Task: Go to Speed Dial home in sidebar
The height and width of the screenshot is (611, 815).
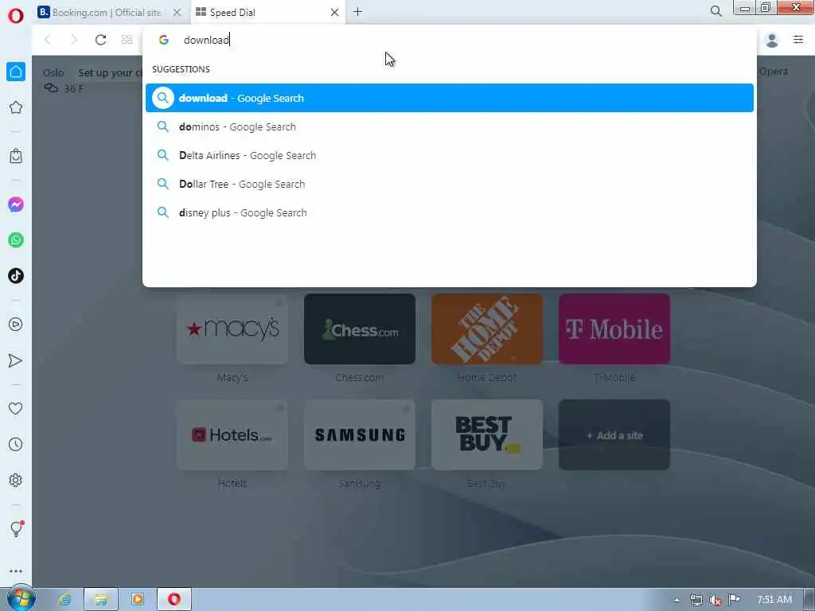Action: [x=16, y=72]
